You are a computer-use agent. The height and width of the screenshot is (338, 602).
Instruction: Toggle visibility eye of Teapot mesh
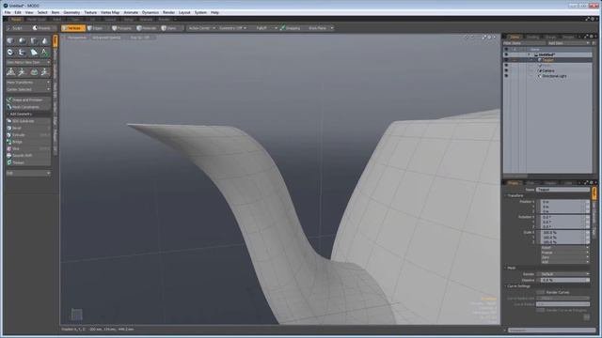506,60
